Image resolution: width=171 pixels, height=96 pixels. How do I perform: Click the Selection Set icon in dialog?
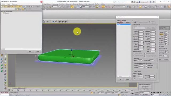click(x=23, y=9)
